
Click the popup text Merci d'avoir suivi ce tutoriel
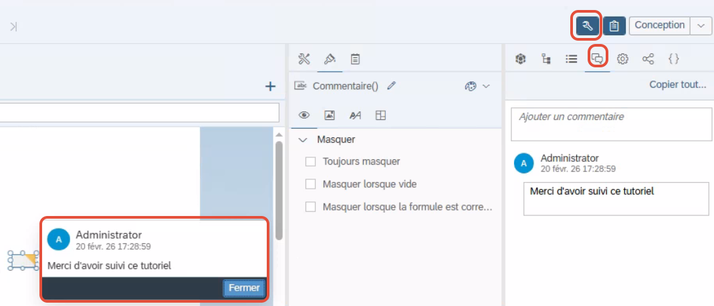(109, 266)
